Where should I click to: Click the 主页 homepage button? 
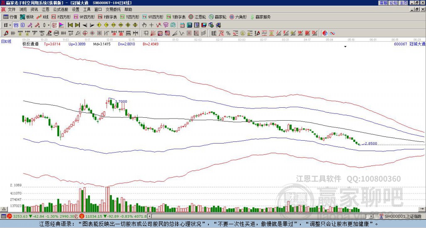[x=404, y=3]
